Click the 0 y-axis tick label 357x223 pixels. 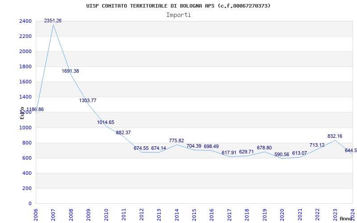tap(30, 204)
